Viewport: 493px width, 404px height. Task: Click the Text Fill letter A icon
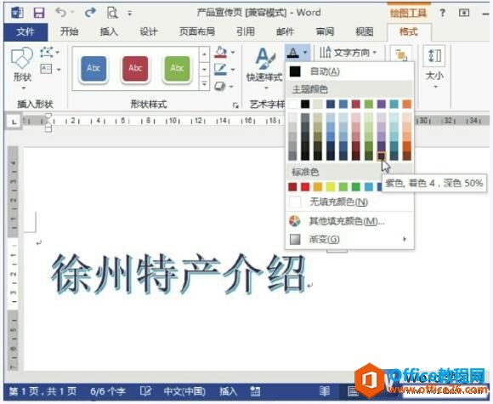click(x=293, y=53)
